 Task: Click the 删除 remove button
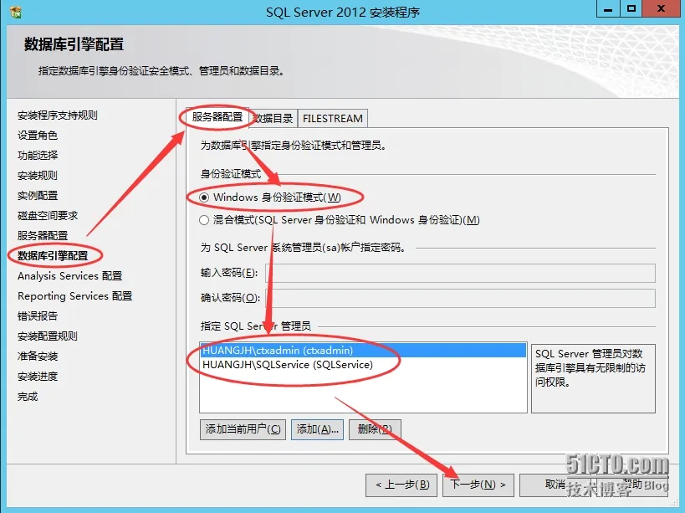[375, 429]
